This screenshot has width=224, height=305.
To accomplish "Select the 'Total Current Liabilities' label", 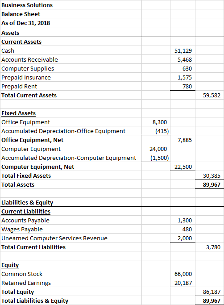I will click(33, 247).
